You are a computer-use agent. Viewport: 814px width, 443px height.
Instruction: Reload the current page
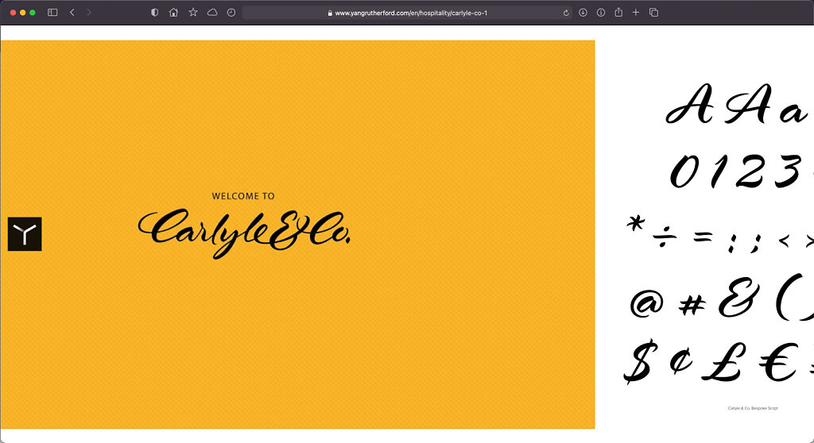coord(566,13)
